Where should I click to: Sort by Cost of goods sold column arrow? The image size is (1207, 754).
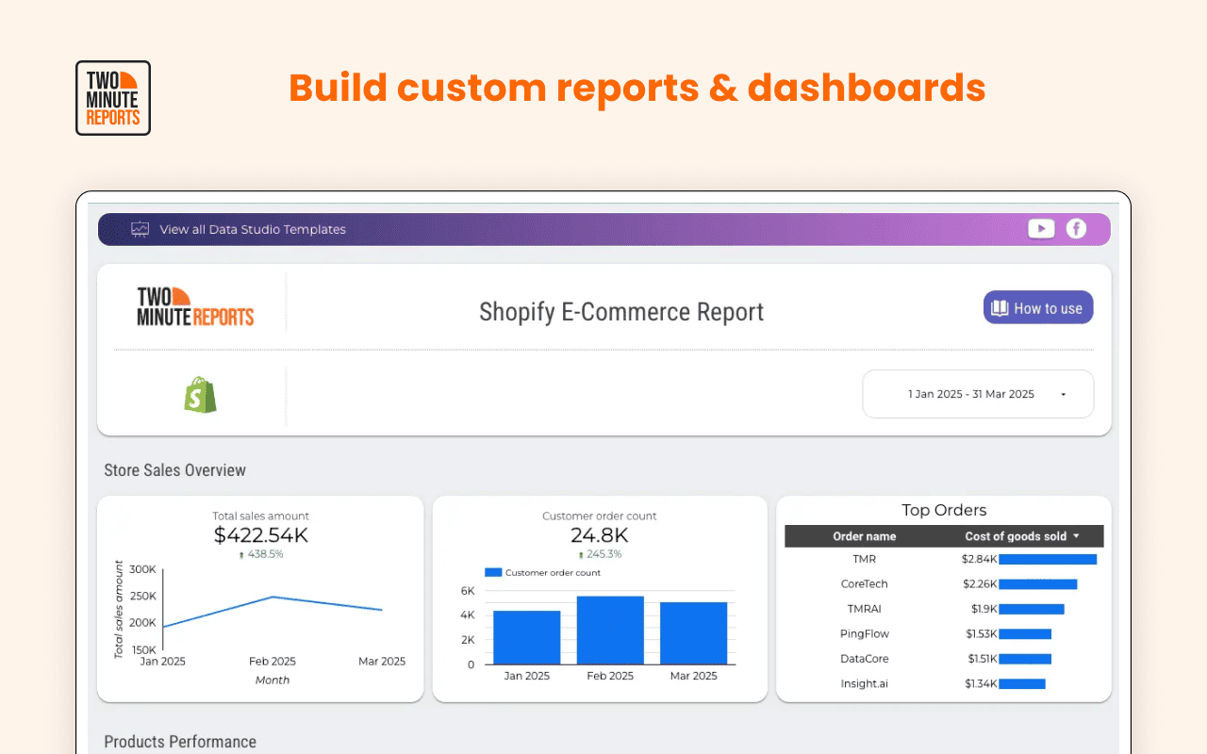click(1076, 536)
